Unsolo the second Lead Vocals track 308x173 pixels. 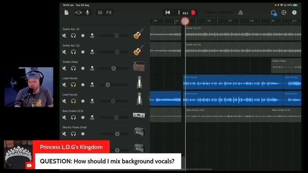(74, 101)
